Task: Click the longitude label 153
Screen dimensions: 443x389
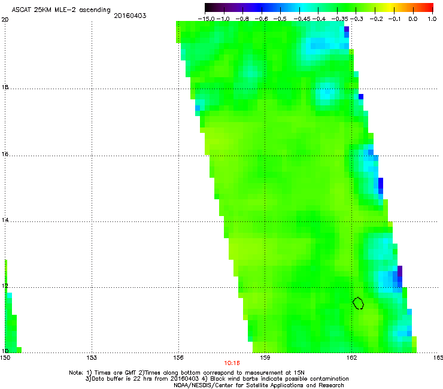Action: pos(92,358)
